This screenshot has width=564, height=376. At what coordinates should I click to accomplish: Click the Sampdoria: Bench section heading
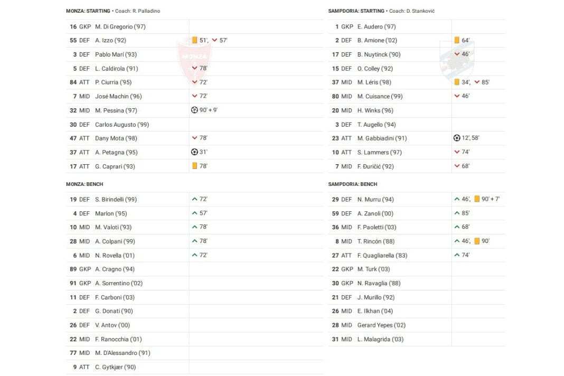(353, 184)
